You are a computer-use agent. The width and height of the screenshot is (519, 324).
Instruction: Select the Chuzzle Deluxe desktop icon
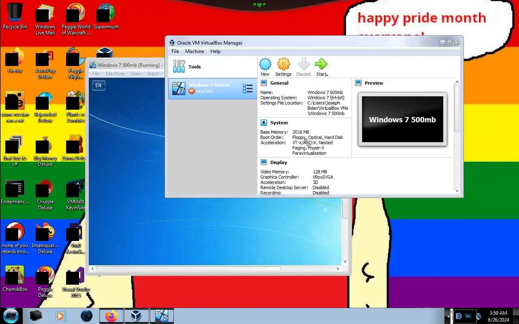pyautogui.click(x=45, y=194)
